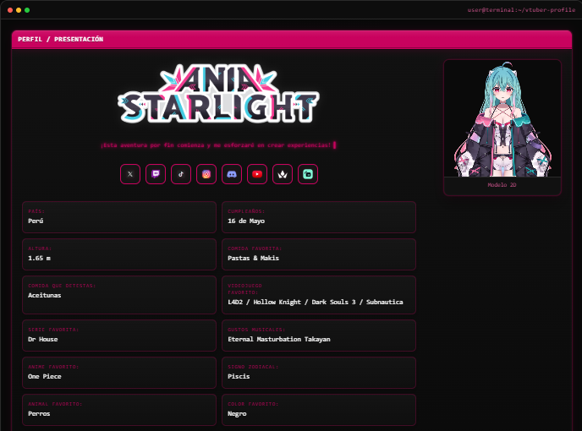Image resolution: width=582 pixels, height=431 pixels.
Task: Click the 'GUSTOS MUSICALES:' label
Action: click(256, 330)
